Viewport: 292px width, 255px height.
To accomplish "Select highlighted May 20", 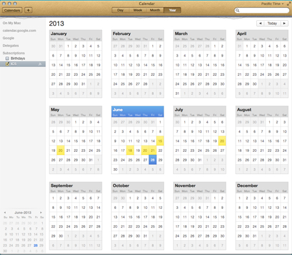I will click(60, 151).
